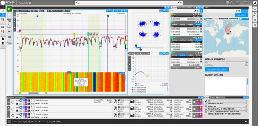This screenshot has width=258, height=126.
Task: Click the top search input field
Action: coord(129,3)
